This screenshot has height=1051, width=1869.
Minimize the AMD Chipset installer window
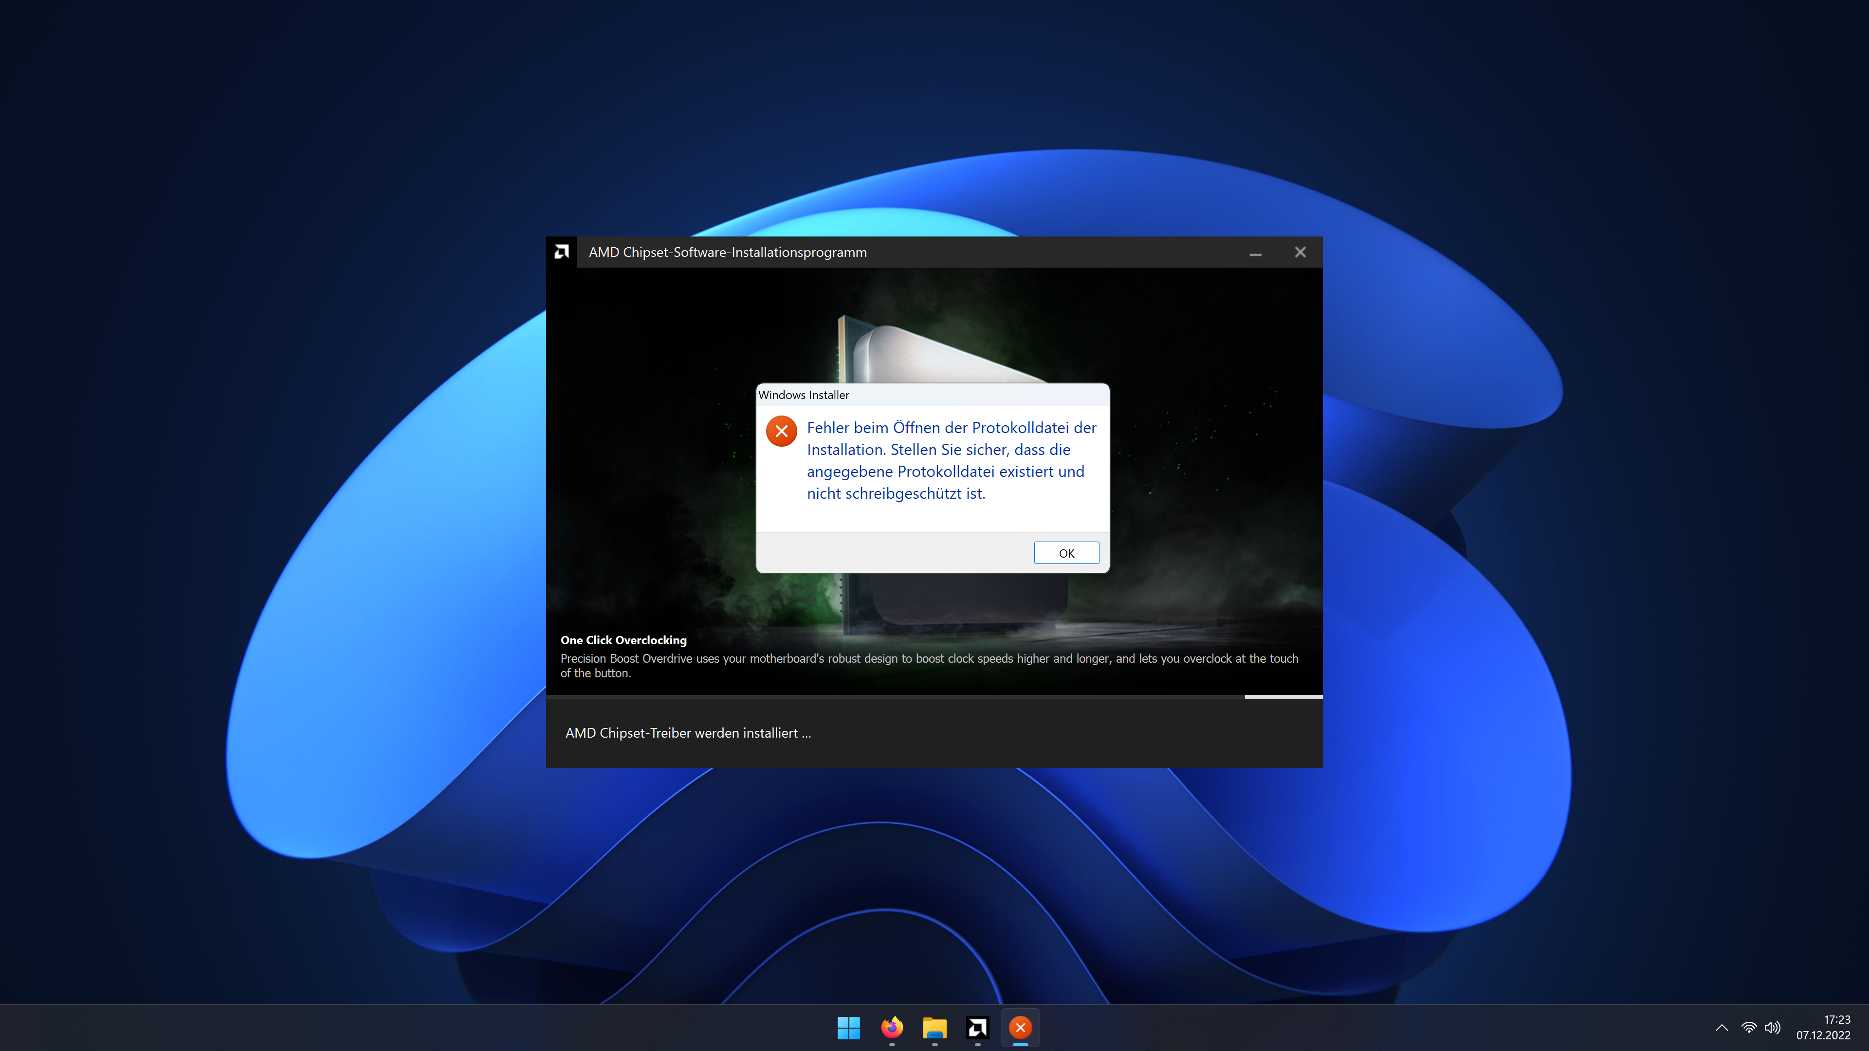point(1255,253)
